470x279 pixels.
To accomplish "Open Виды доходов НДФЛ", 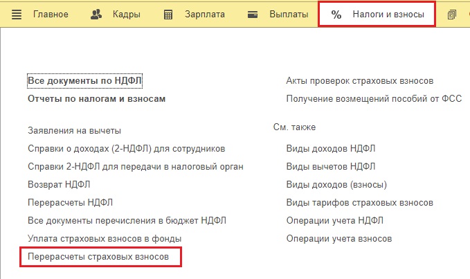I will tap(331, 149).
